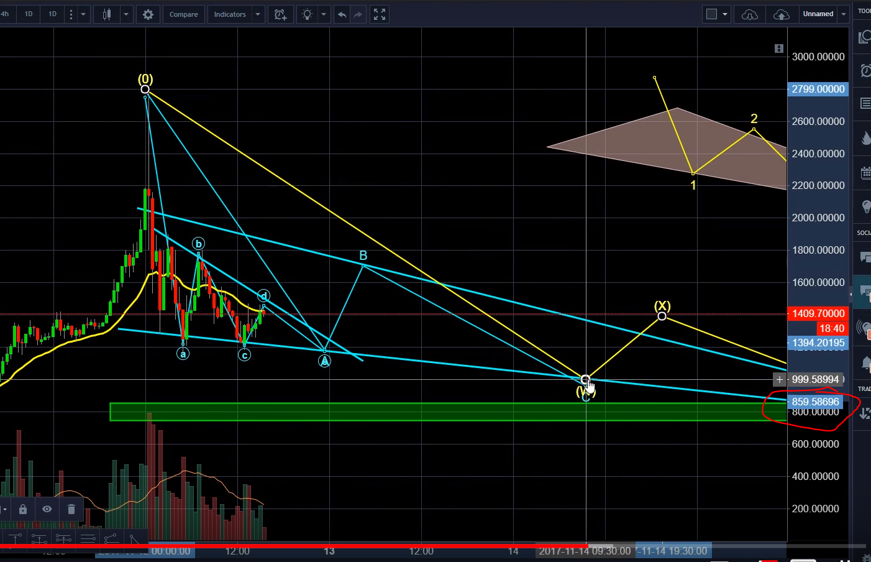Screen dimensions: 871x562
Task: Click the Compare button
Action: (184, 14)
